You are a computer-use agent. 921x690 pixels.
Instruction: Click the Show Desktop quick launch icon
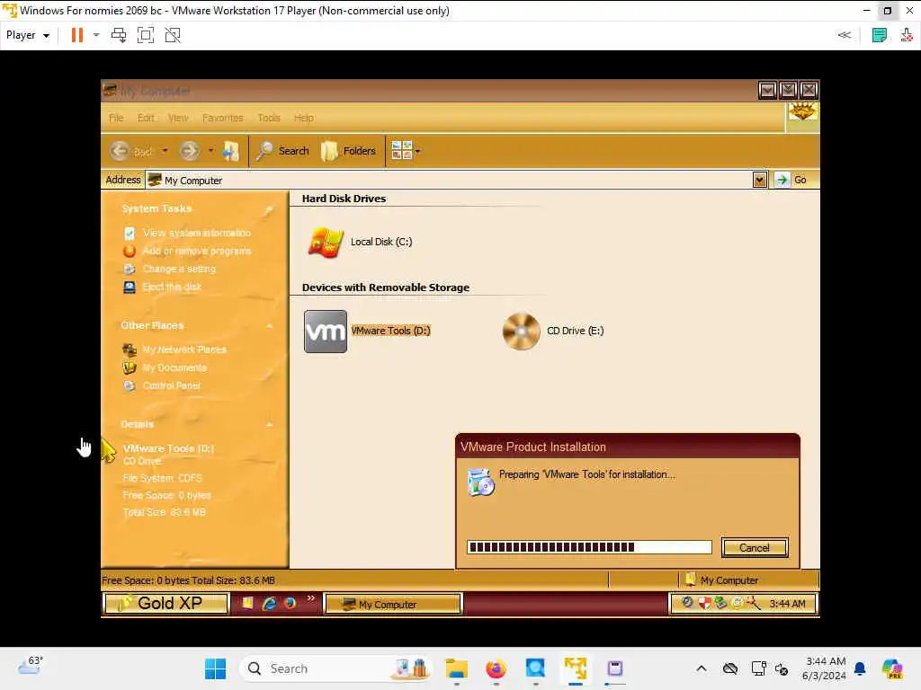click(248, 603)
